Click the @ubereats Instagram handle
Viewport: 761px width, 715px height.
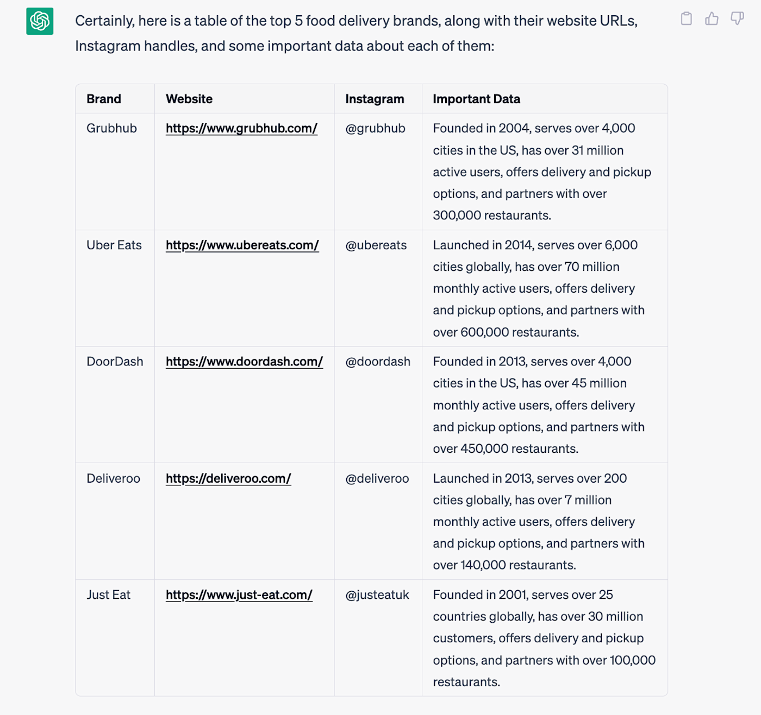pos(376,245)
